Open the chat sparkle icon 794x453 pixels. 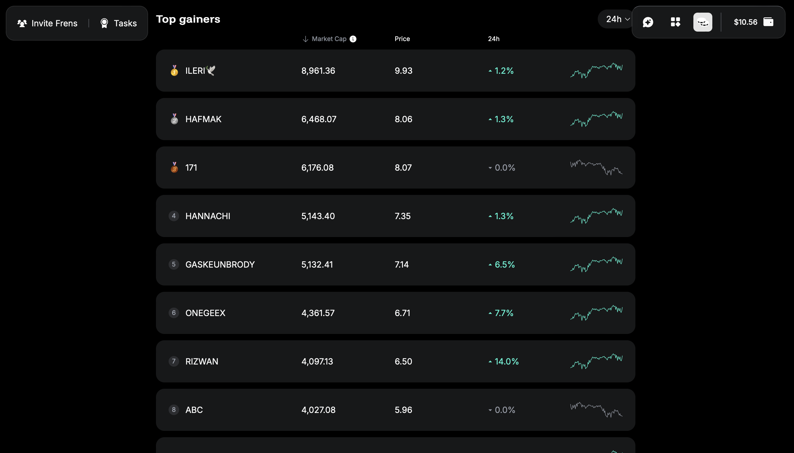648,22
